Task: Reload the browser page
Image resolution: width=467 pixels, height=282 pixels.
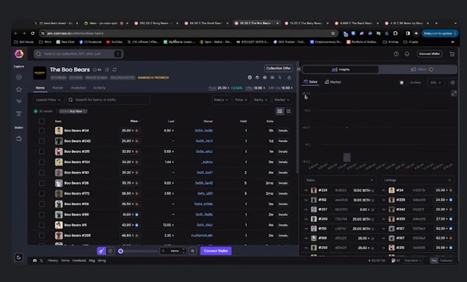Action: [32, 33]
